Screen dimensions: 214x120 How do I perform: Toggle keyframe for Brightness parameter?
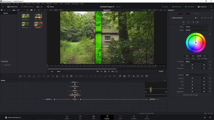point(210,92)
